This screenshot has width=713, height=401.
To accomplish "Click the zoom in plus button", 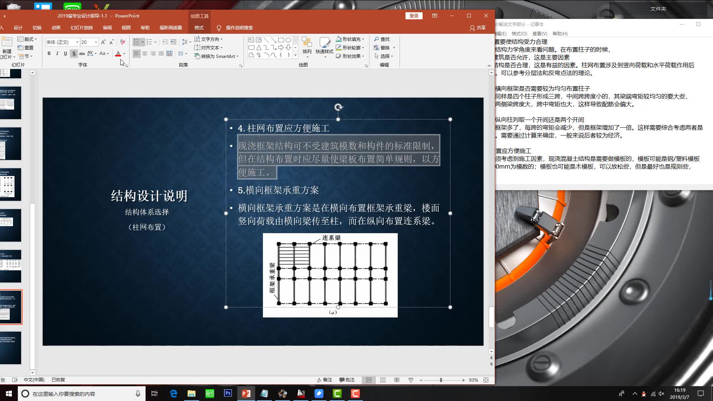I will (463, 380).
